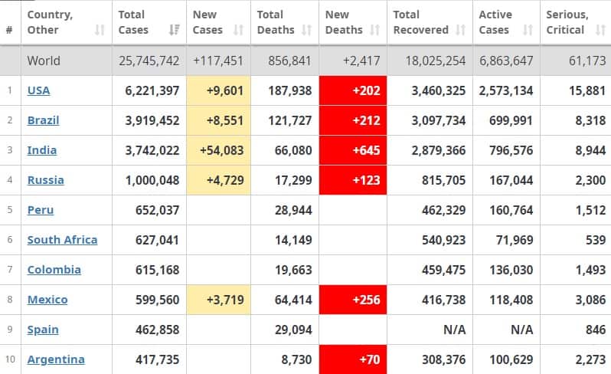
Task: Sort by Total Cases descending icon
Action: [174, 30]
